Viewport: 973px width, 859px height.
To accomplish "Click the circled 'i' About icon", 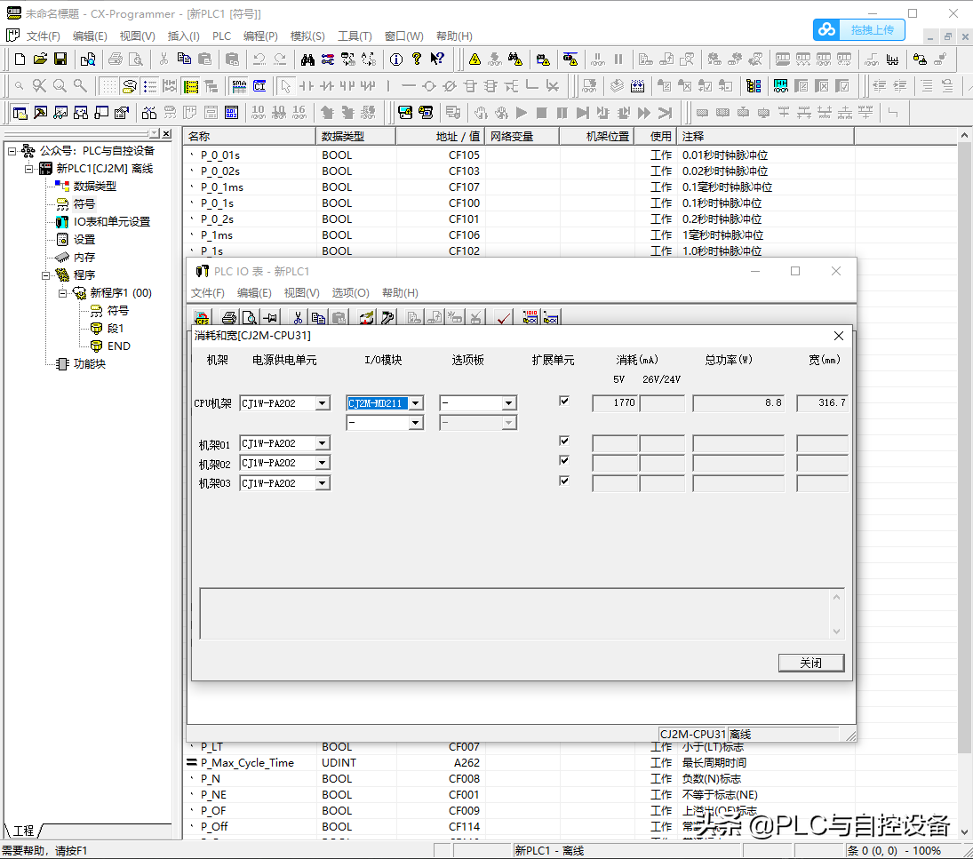I will [x=395, y=59].
